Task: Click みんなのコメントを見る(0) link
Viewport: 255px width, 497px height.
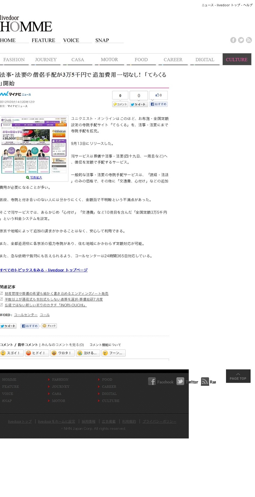Action: pyautogui.click(x=63, y=345)
